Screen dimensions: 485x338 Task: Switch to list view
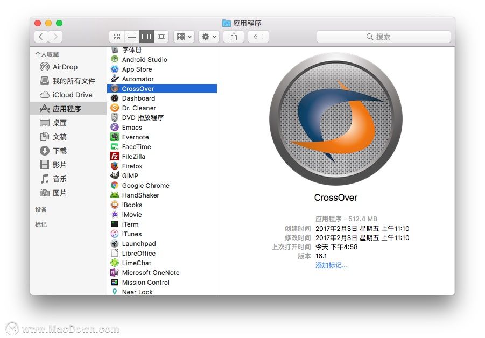click(x=132, y=37)
